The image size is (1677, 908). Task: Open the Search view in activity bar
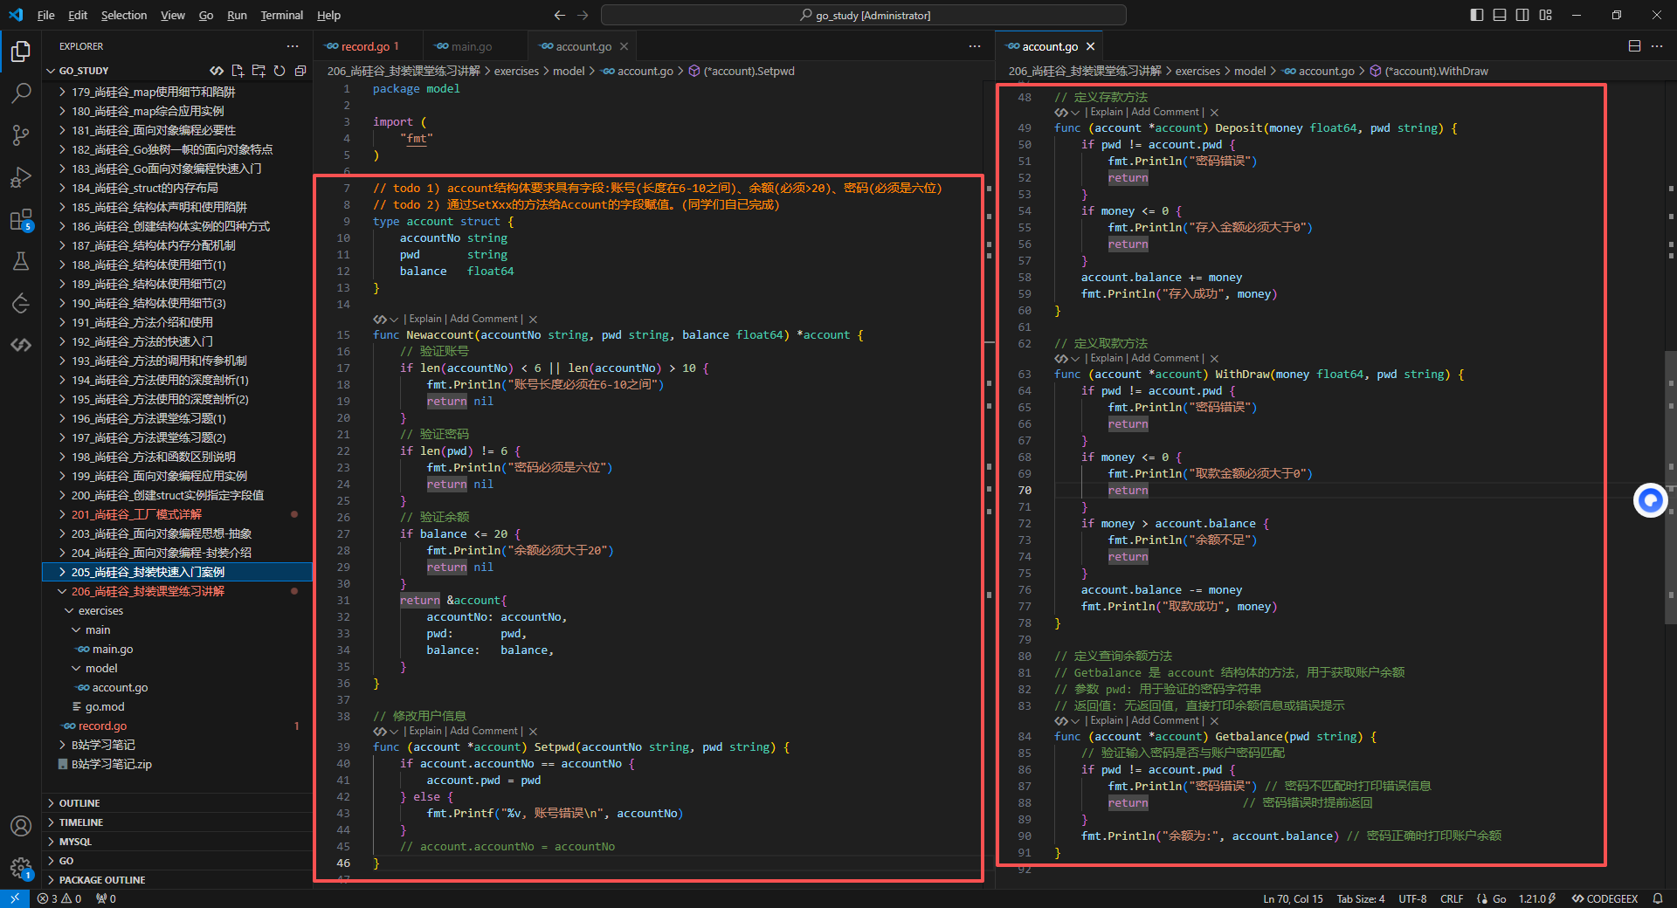(21, 93)
